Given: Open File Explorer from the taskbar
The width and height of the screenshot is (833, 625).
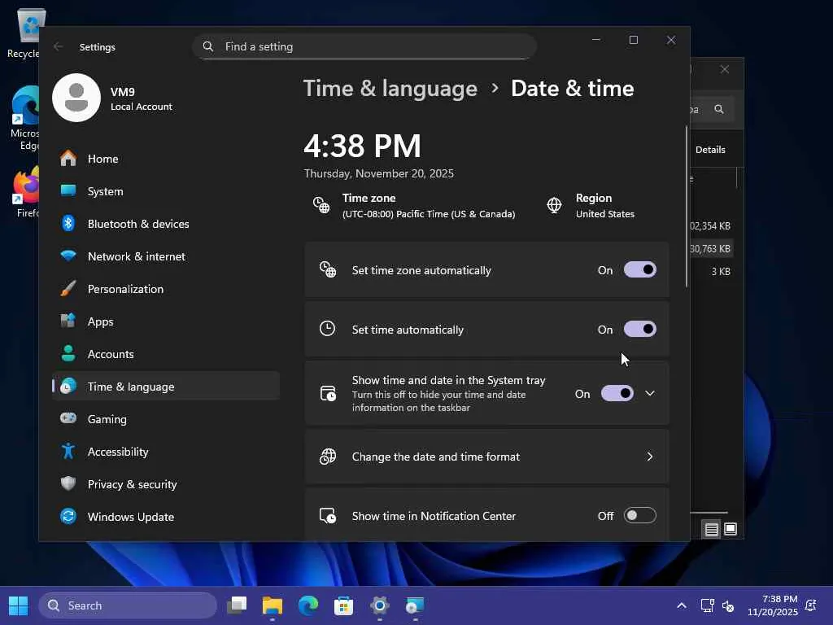Looking at the screenshot, I should coord(273,605).
